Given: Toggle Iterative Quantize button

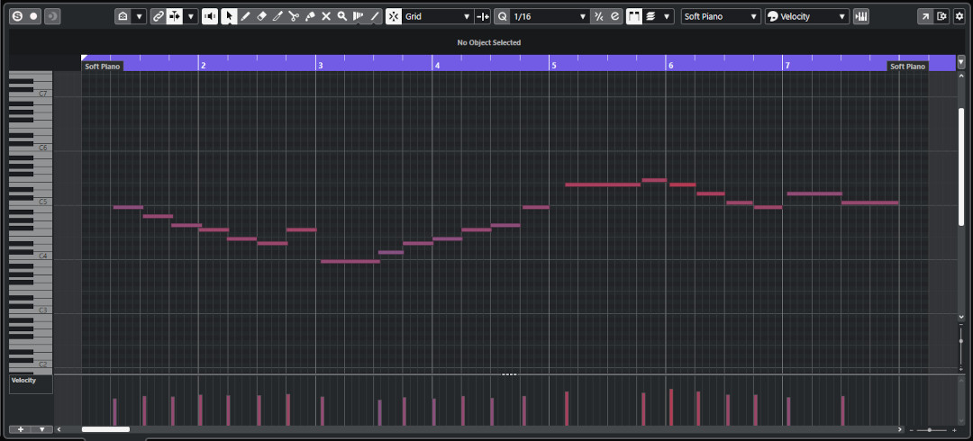Looking at the screenshot, I should coord(599,17).
